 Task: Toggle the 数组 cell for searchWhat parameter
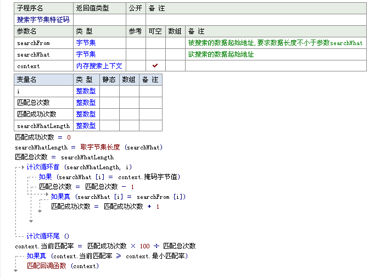[x=175, y=54]
